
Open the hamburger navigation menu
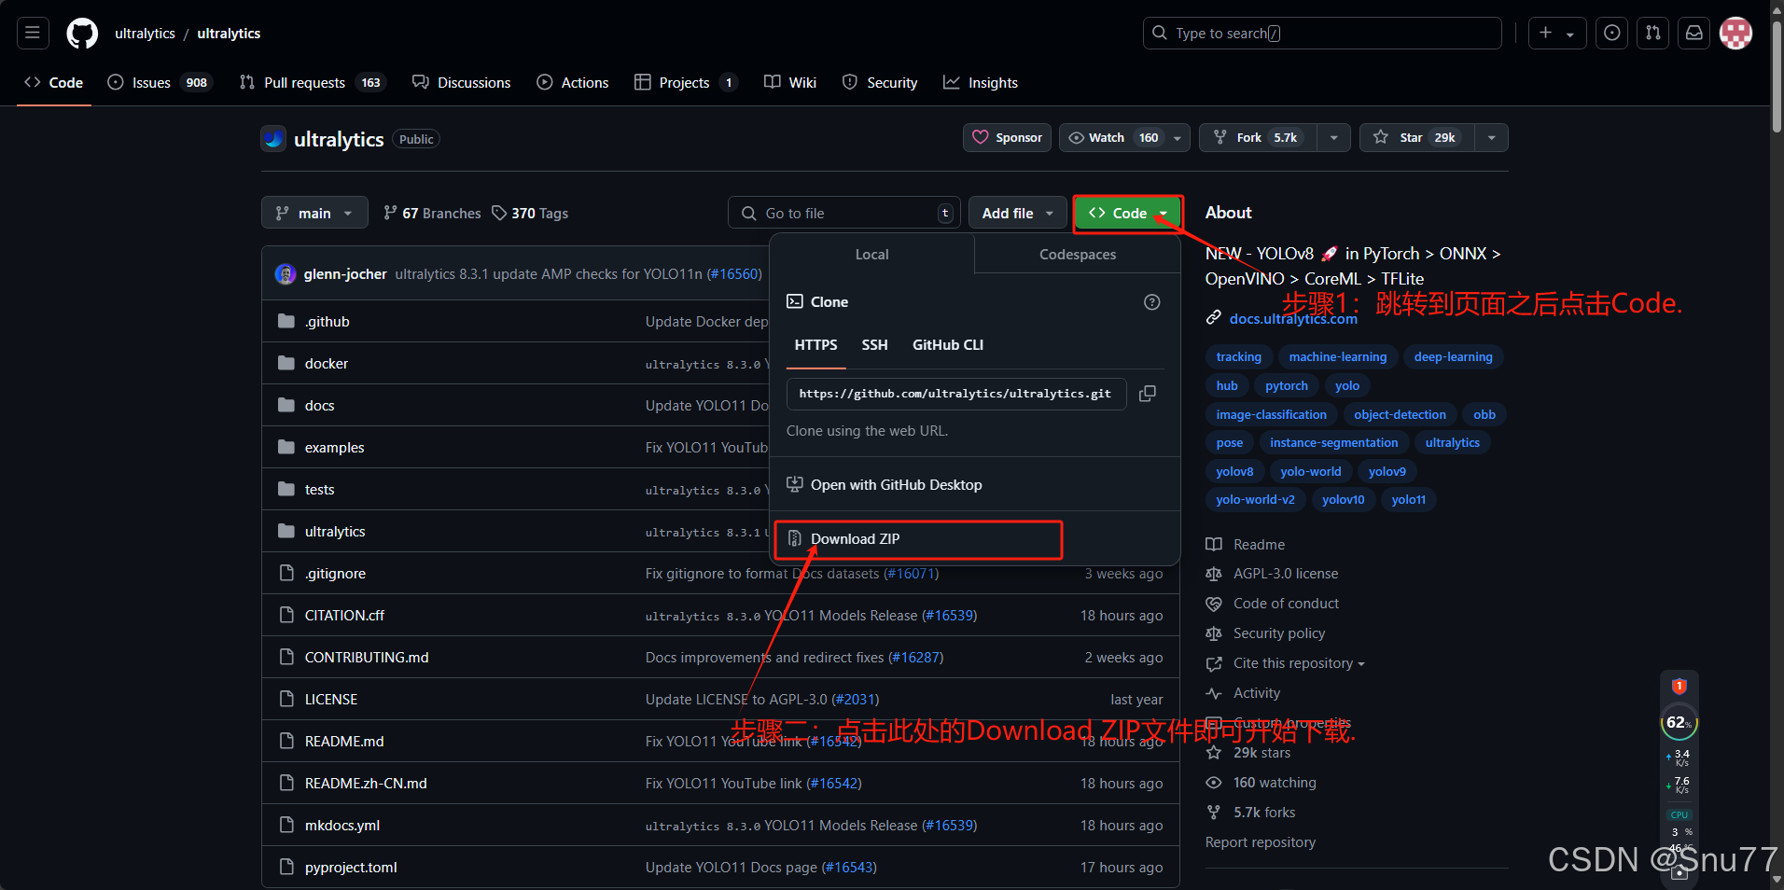tap(33, 34)
